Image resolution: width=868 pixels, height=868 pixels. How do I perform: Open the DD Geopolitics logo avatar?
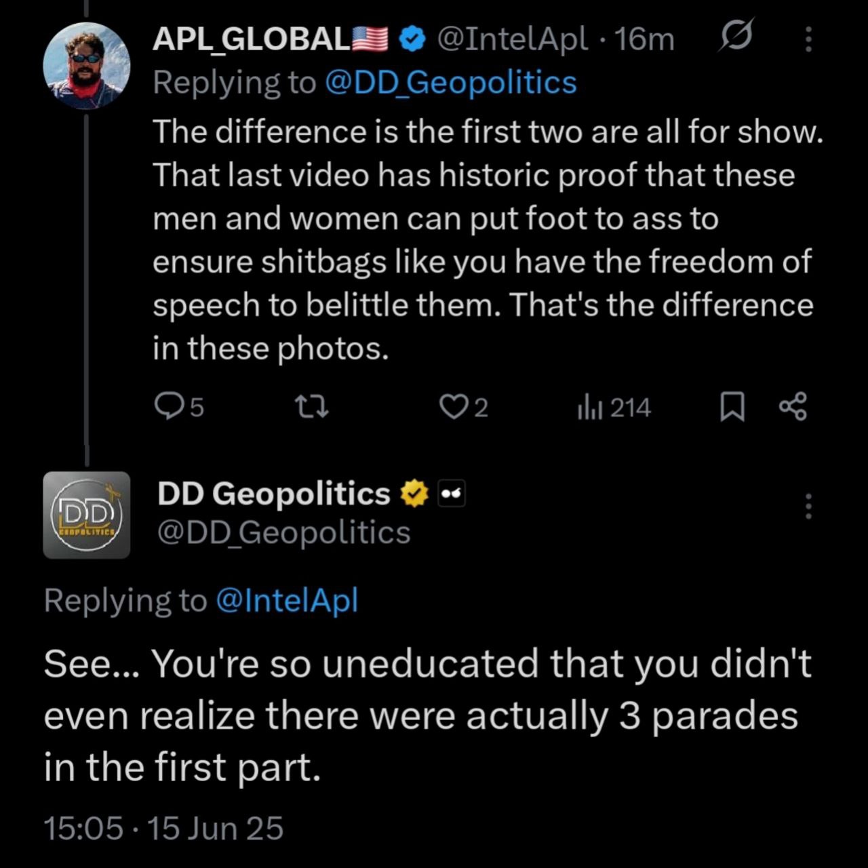[87, 515]
